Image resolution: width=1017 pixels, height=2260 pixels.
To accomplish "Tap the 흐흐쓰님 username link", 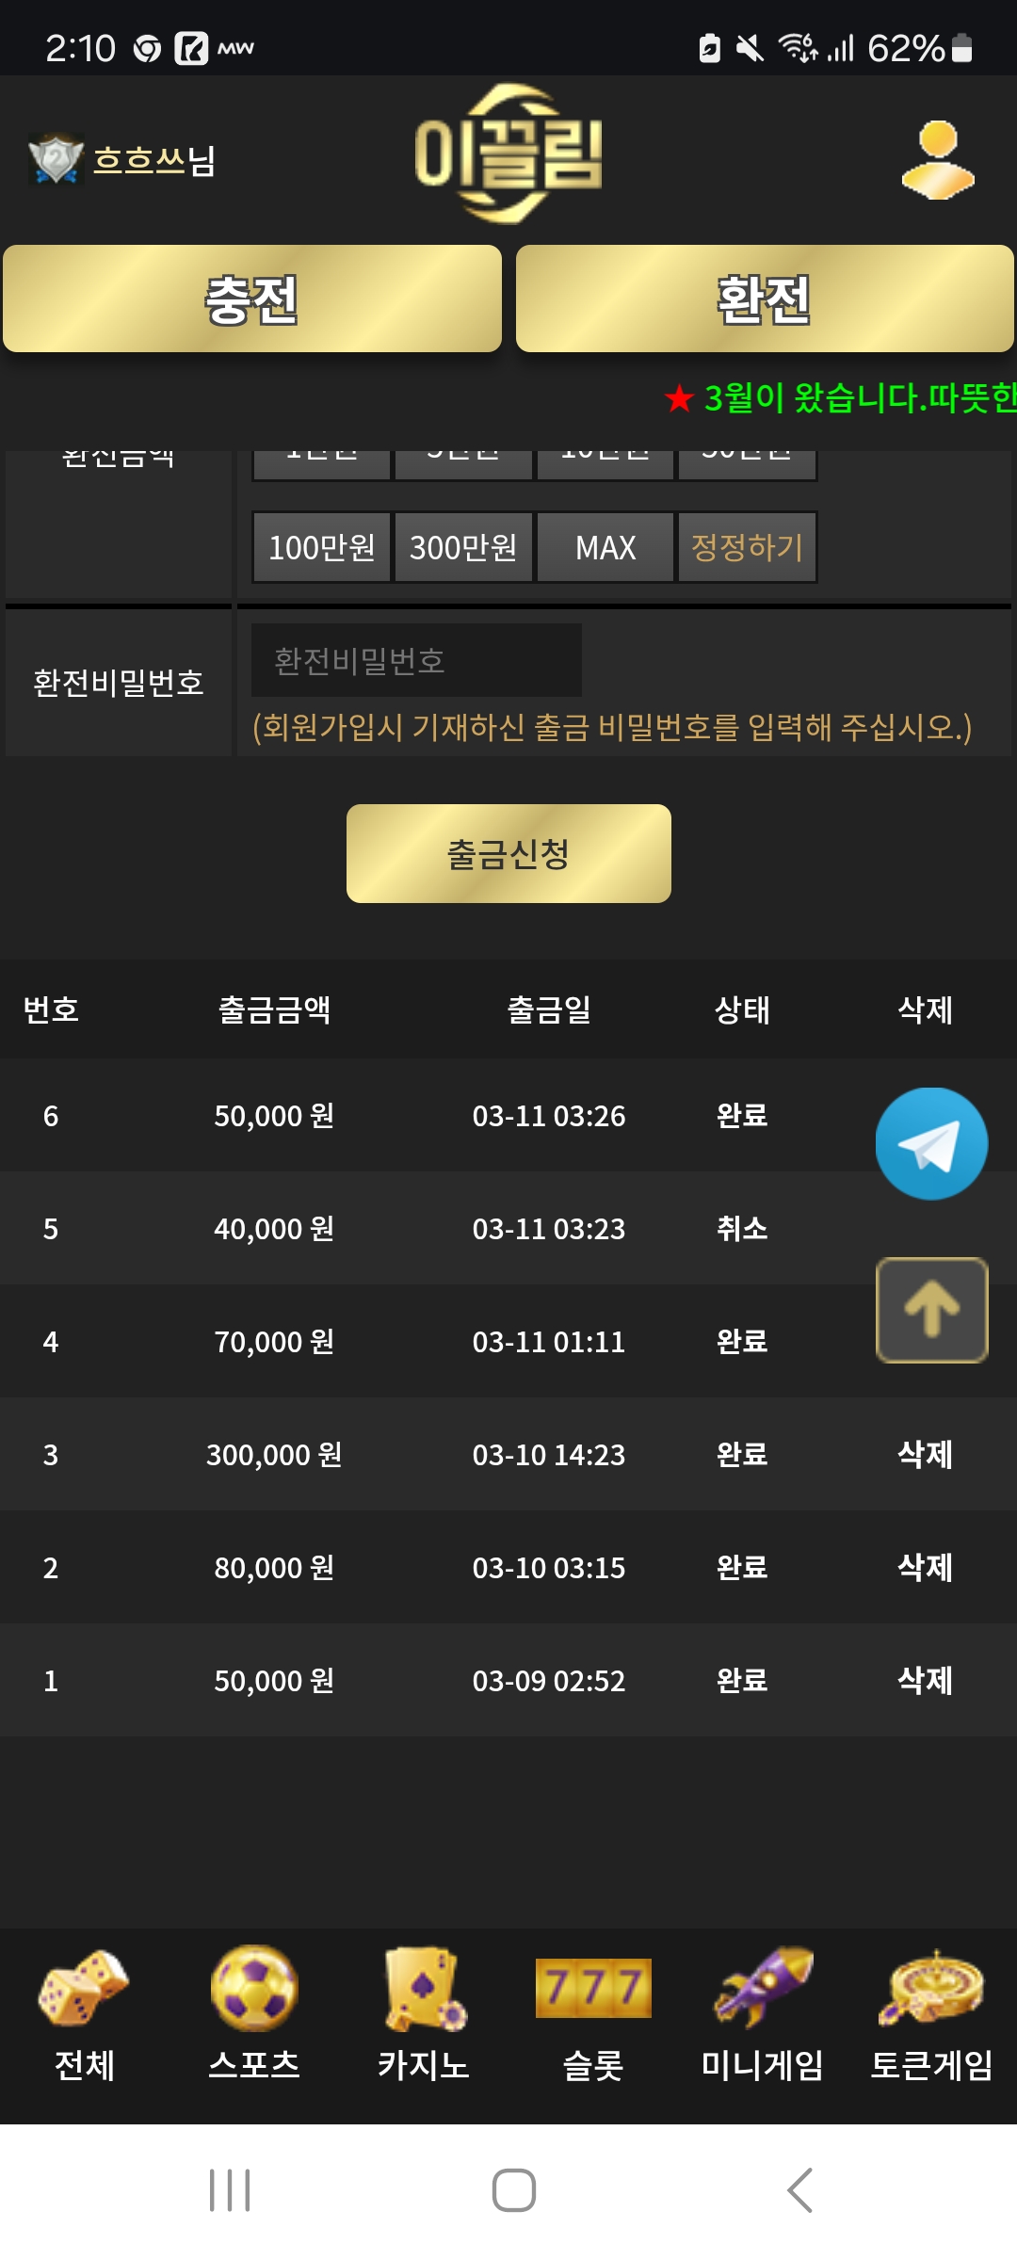I will tap(154, 160).
